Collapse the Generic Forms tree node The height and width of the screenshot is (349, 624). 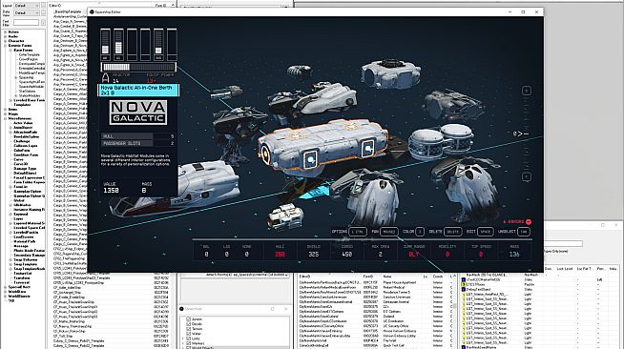click(5, 46)
